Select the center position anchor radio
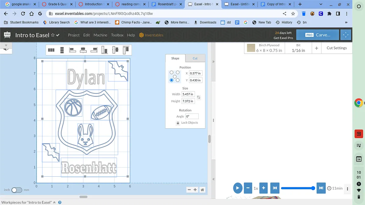365x205 pixels. click(175, 76)
